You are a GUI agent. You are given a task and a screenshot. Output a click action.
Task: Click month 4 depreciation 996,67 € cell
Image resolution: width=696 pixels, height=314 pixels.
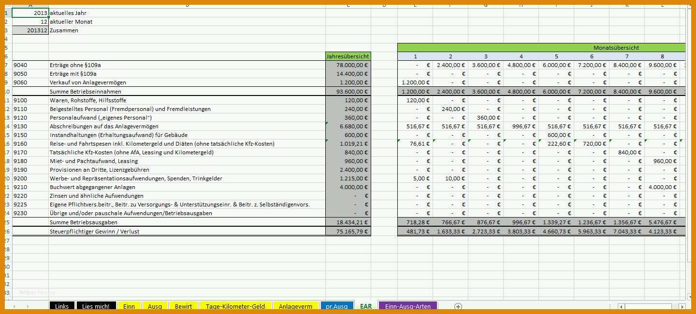[x=521, y=126]
